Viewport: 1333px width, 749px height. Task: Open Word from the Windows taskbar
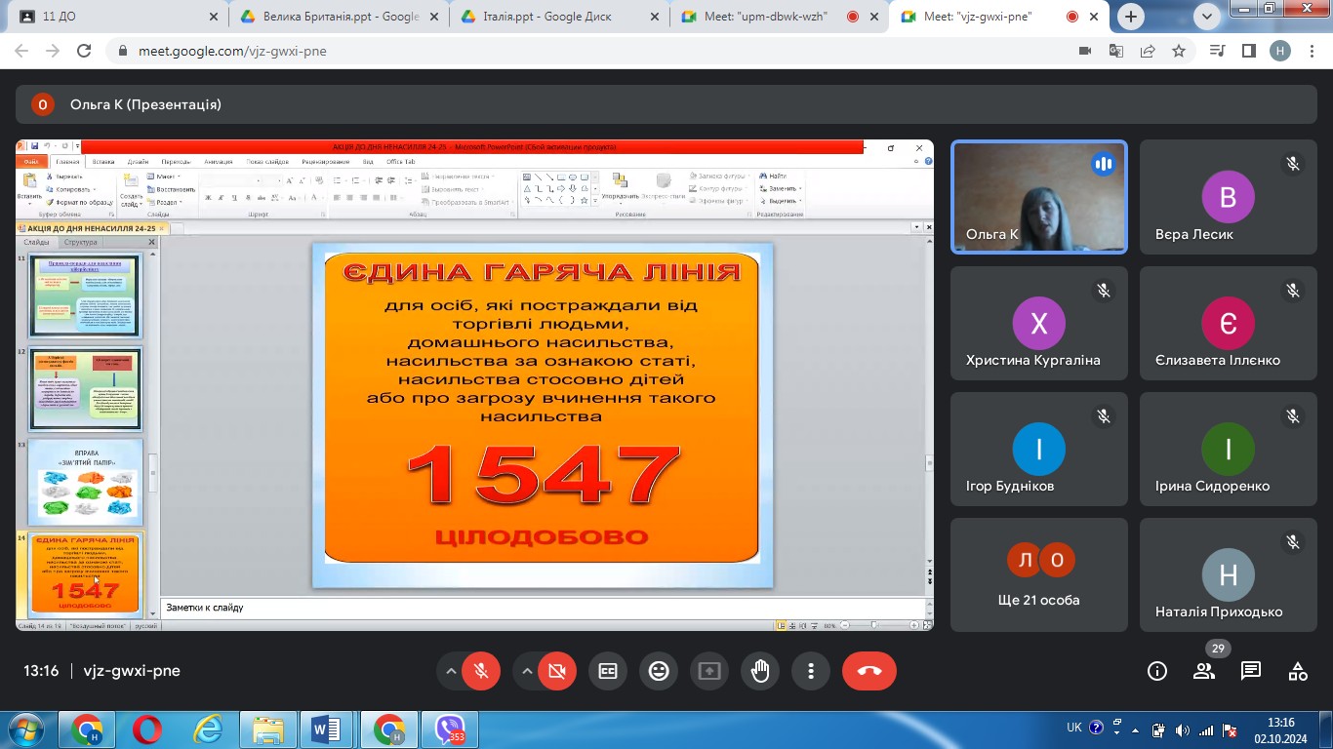click(x=325, y=729)
